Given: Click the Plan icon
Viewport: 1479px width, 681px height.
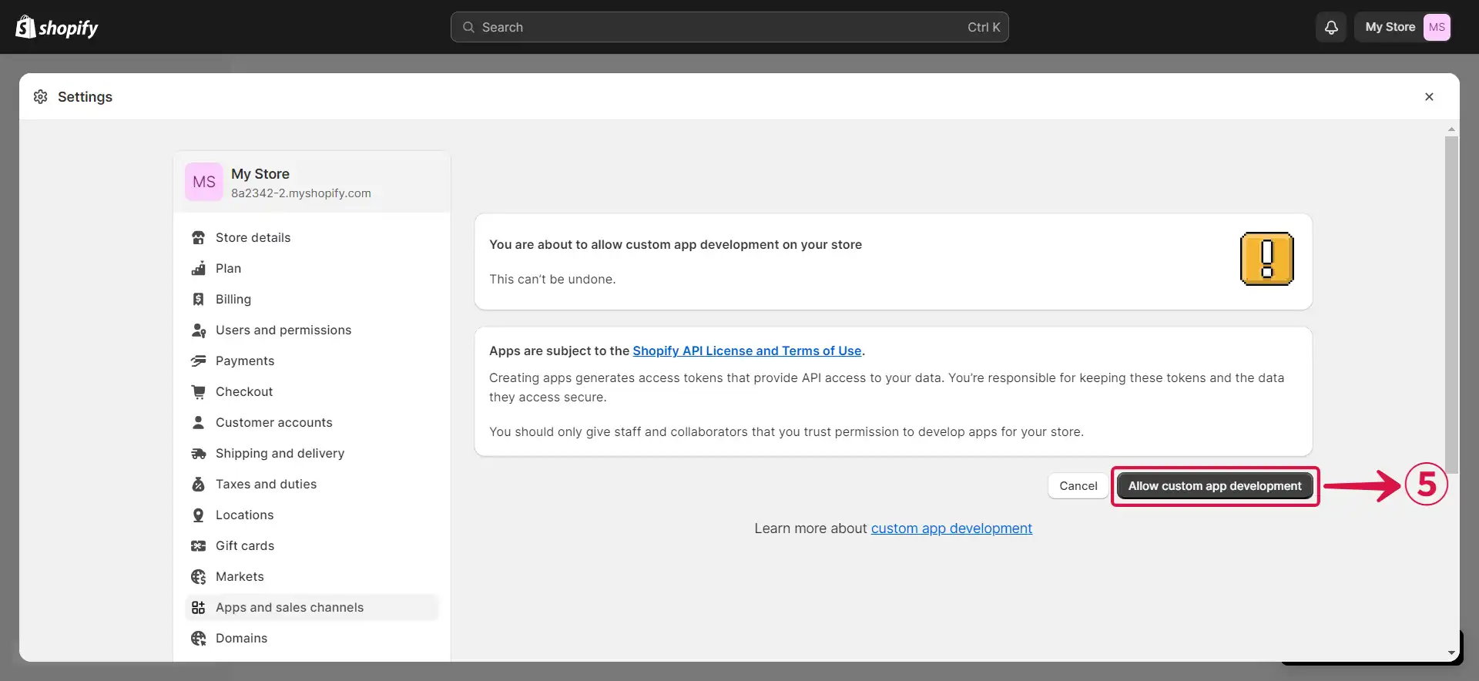Looking at the screenshot, I should pos(199,268).
